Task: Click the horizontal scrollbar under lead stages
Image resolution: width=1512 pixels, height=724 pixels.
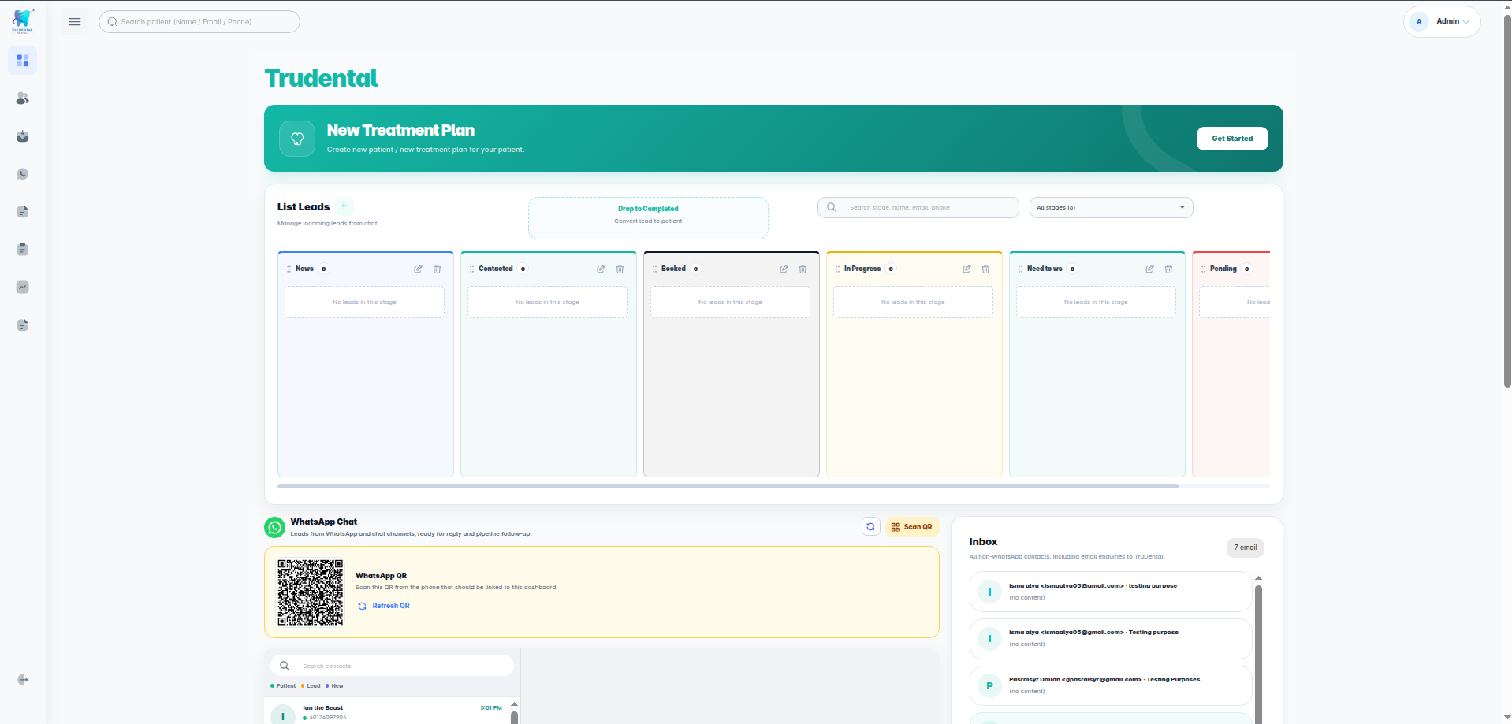Action: tap(728, 486)
